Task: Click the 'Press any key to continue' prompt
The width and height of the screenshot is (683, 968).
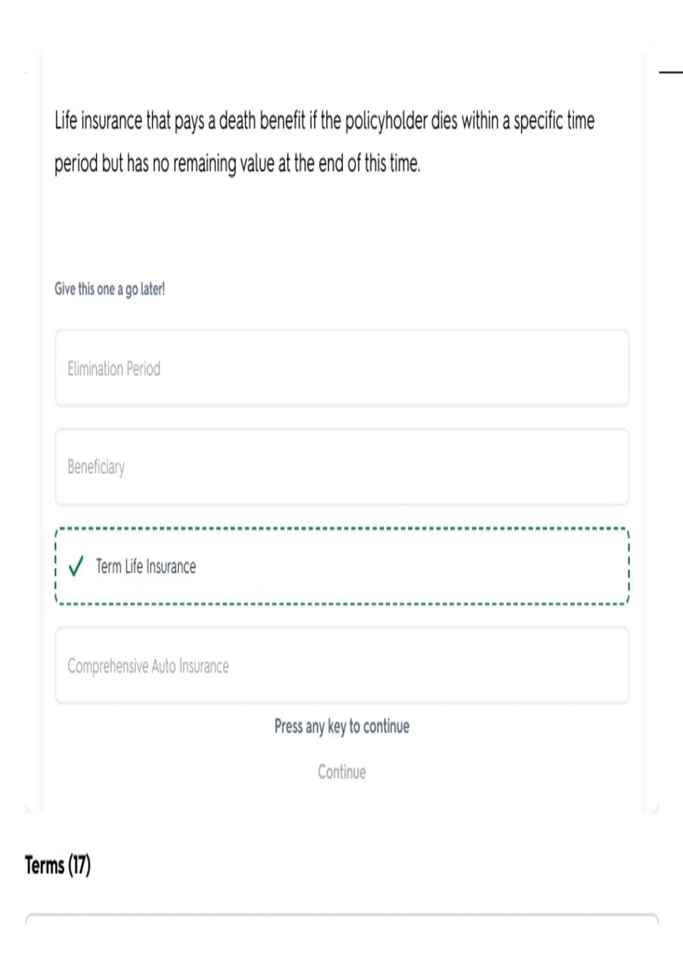Action: click(x=341, y=727)
